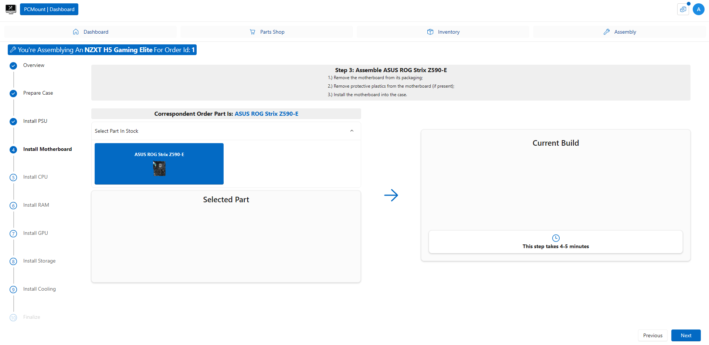The width and height of the screenshot is (709, 345).
Task: Open the Inventory tab
Action: click(443, 32)
